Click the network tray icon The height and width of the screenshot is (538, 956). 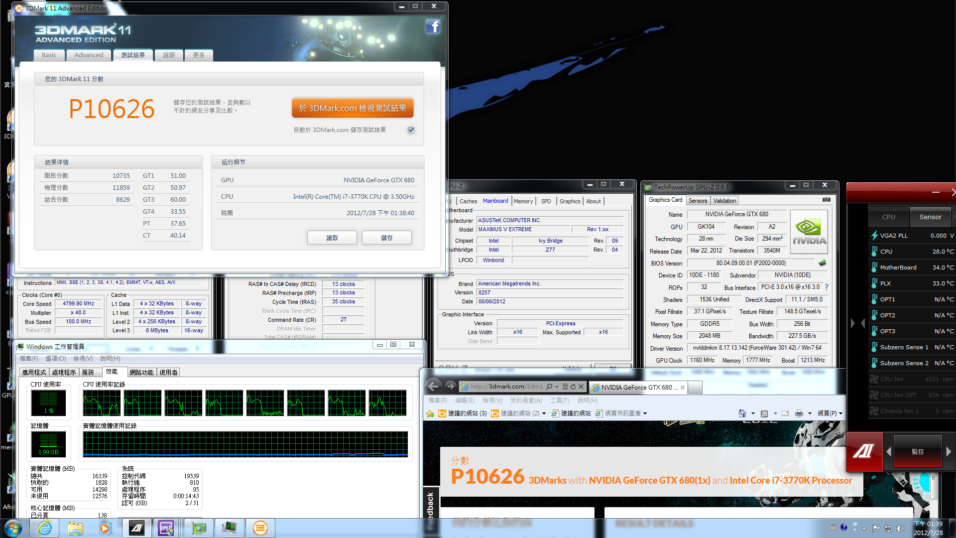coord(888,528)
